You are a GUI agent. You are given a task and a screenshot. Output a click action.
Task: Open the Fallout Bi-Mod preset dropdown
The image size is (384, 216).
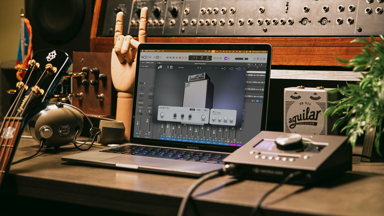click(x=182, y=67)
